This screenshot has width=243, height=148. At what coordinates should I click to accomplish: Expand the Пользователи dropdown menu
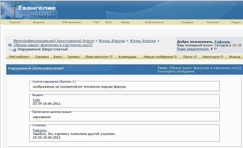coord(99,57)
